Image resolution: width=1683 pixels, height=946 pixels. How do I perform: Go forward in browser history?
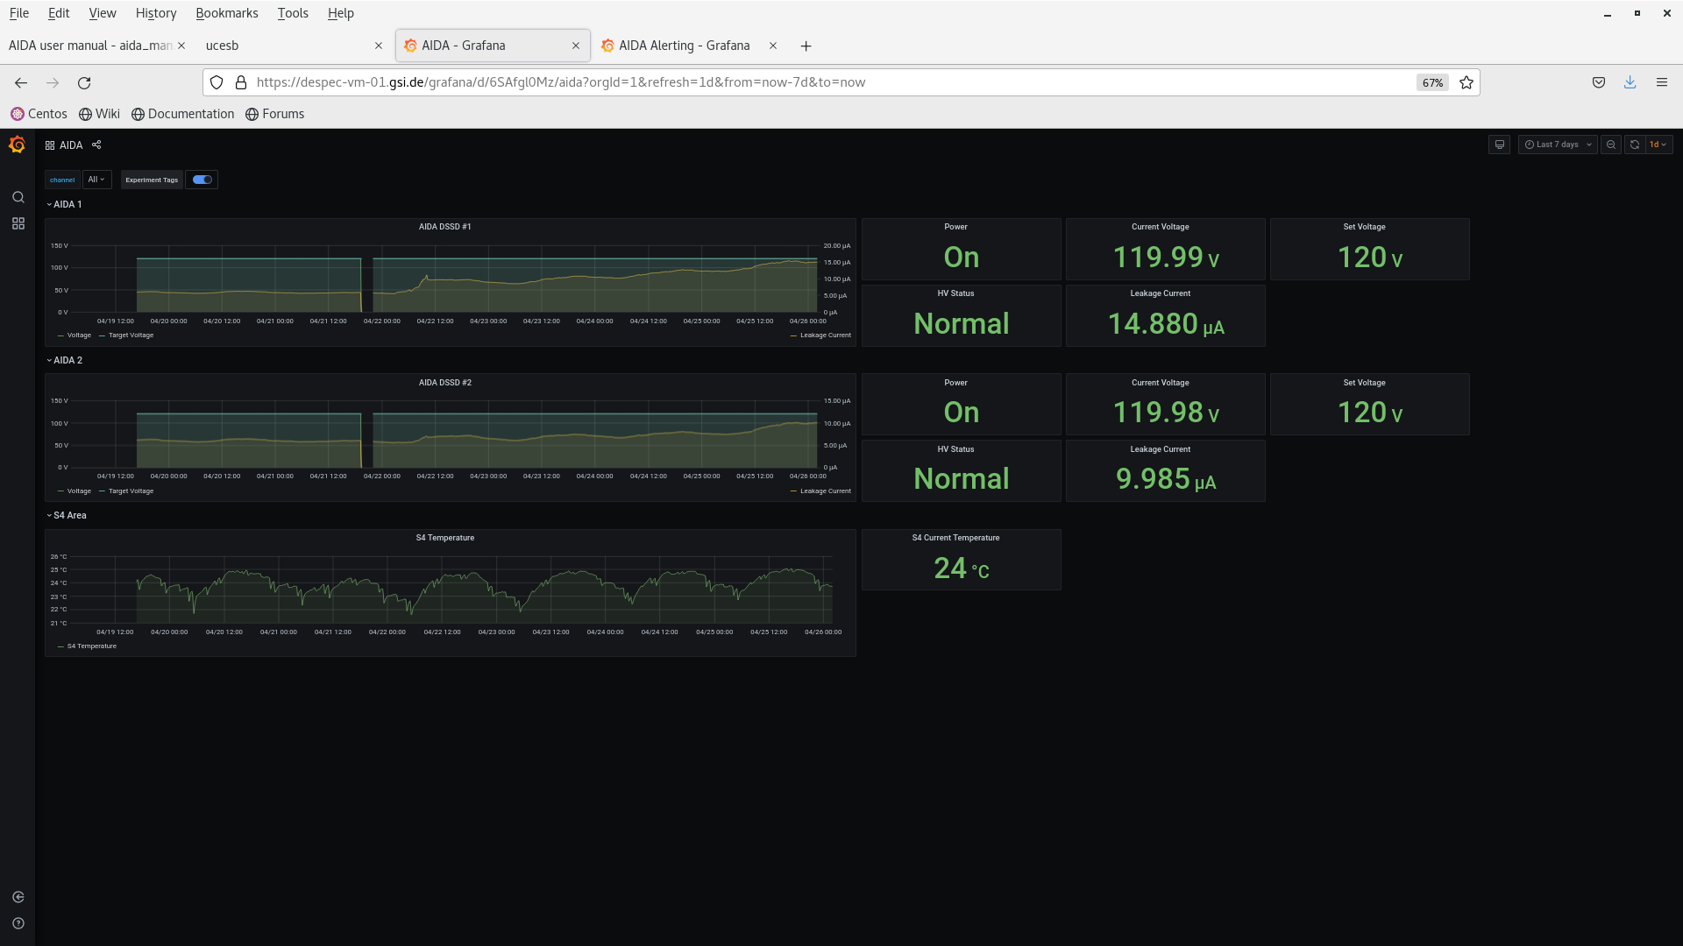(53, 82)
